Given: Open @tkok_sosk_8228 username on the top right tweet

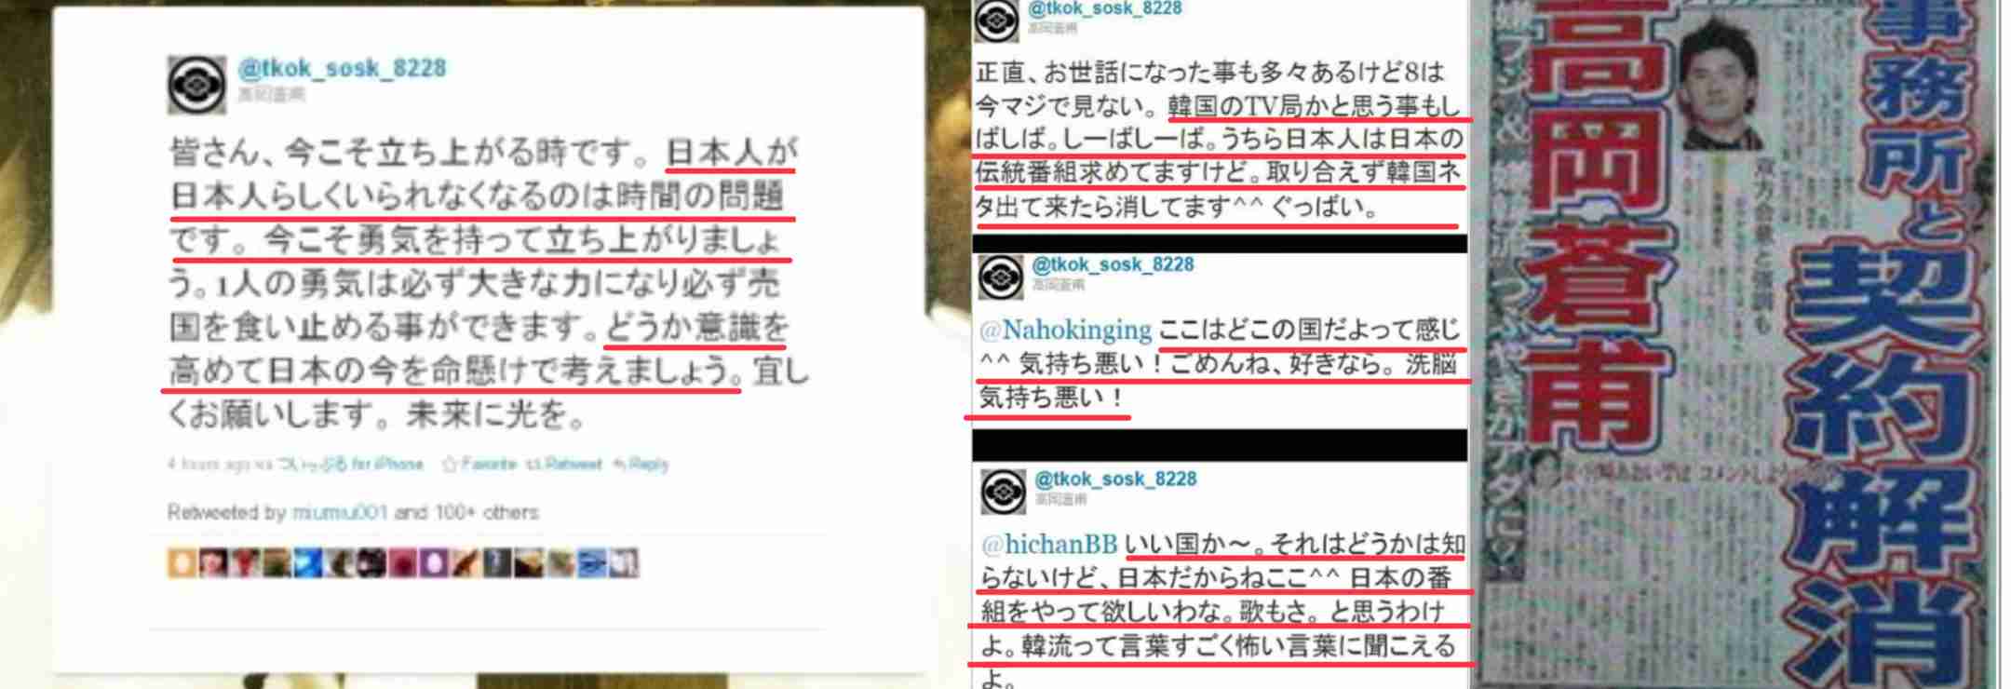Looking at the screenshot, I should (1104, 9).
